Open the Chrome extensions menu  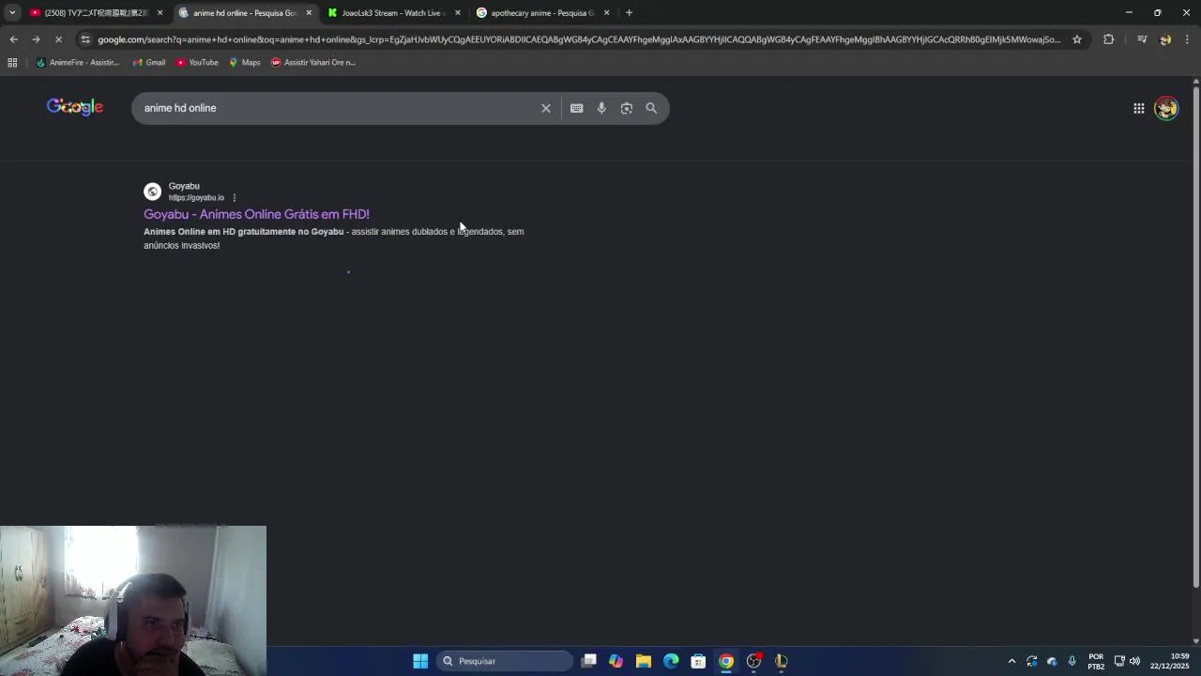click(1108, 39)
